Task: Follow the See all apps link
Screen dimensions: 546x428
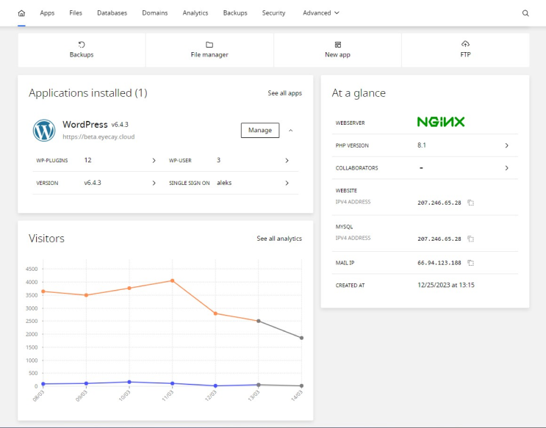Action: pyautogui.click(x=285, y=93)
